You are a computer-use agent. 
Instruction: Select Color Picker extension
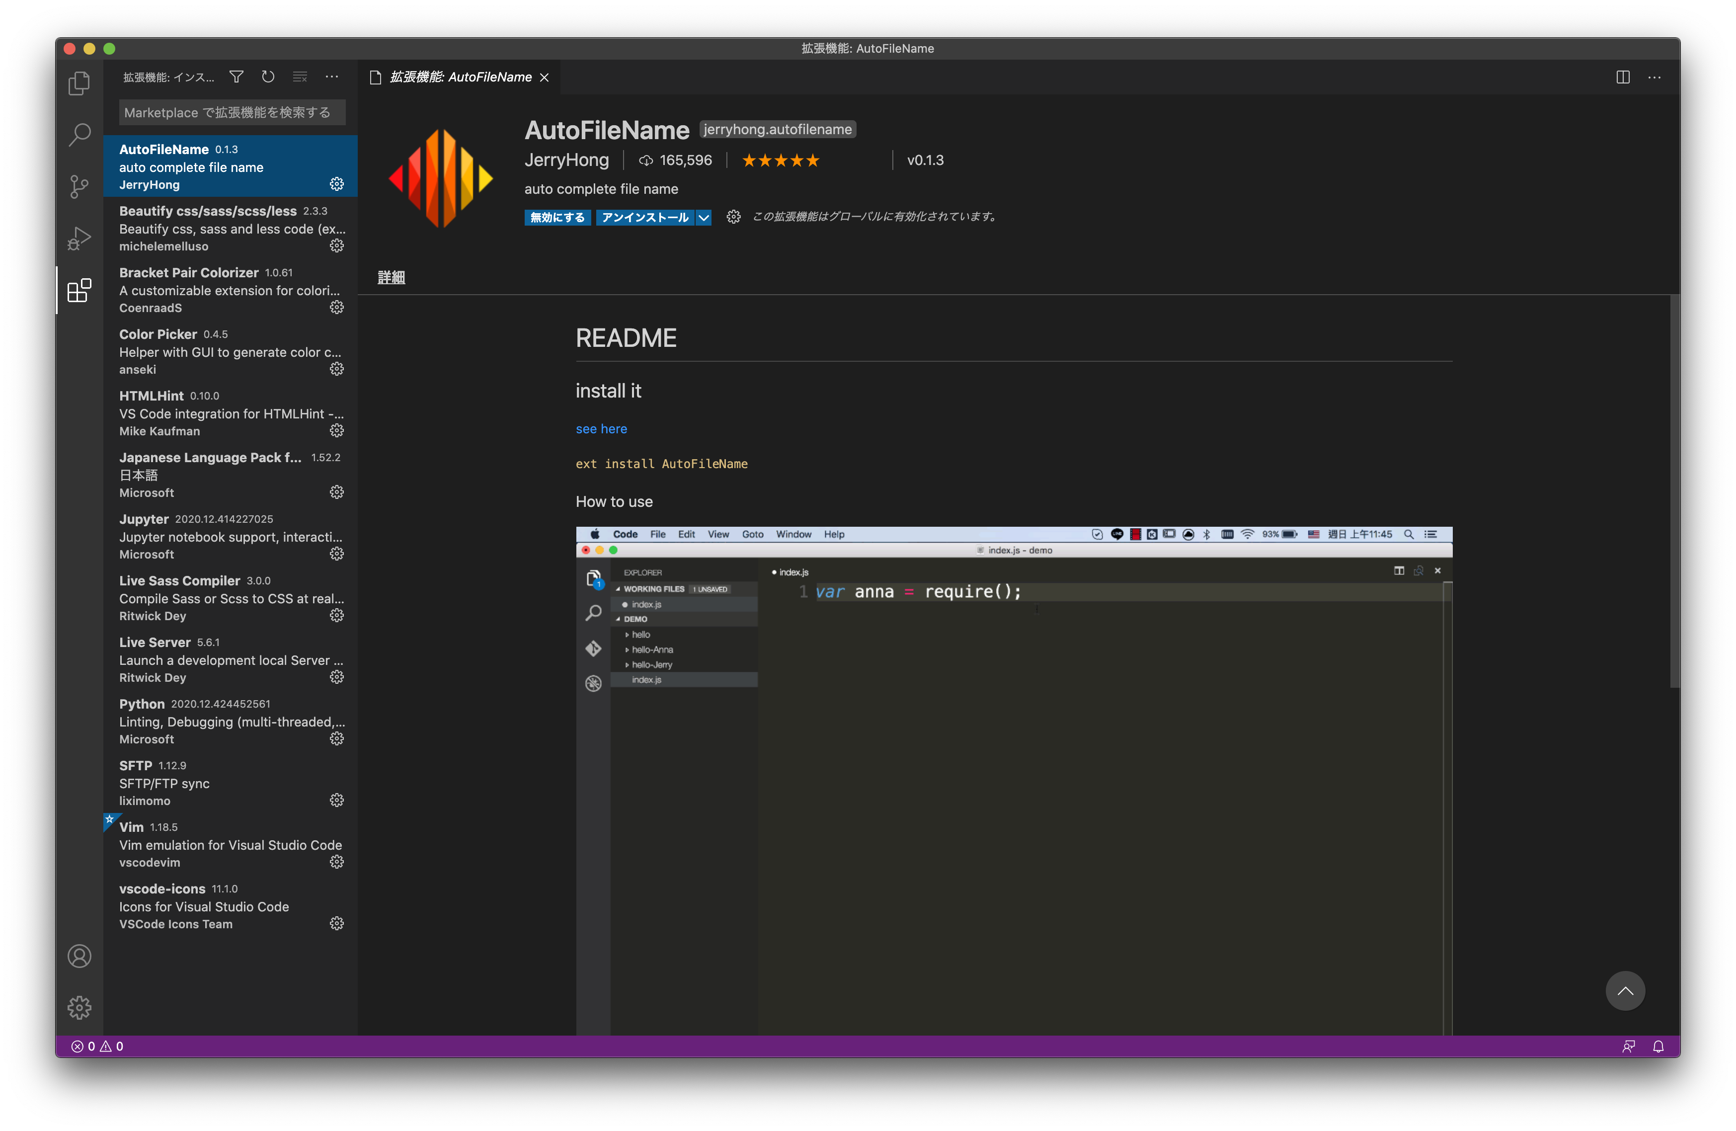click(x=231, y=351)
